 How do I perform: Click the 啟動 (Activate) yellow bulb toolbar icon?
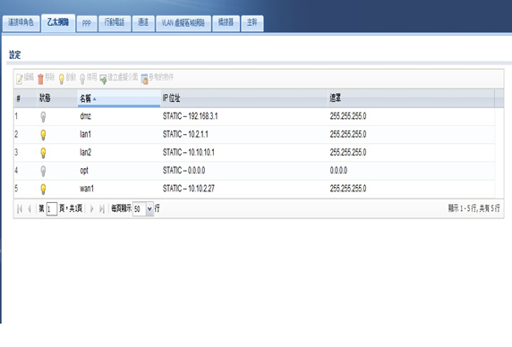click(x=61, y=79)
